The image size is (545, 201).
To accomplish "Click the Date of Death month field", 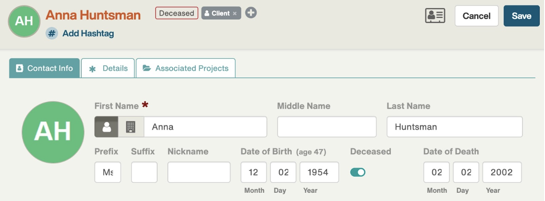I will (x=437, y=172).
